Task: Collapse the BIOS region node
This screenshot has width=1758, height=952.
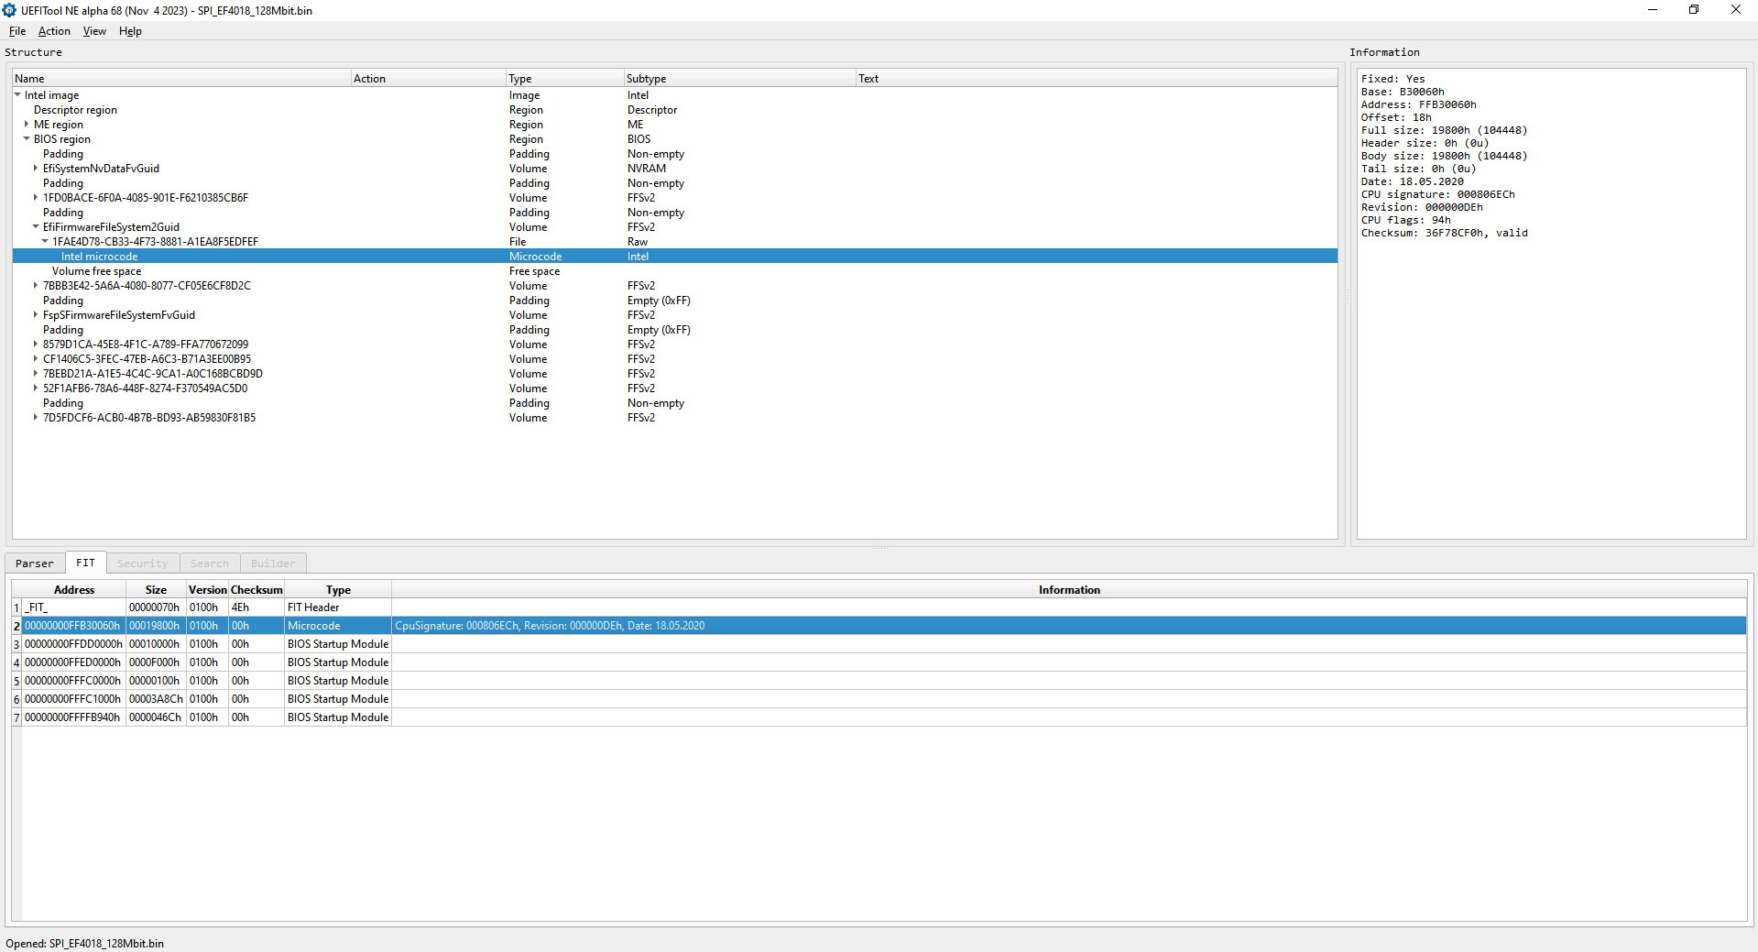Action: (27, 139)
